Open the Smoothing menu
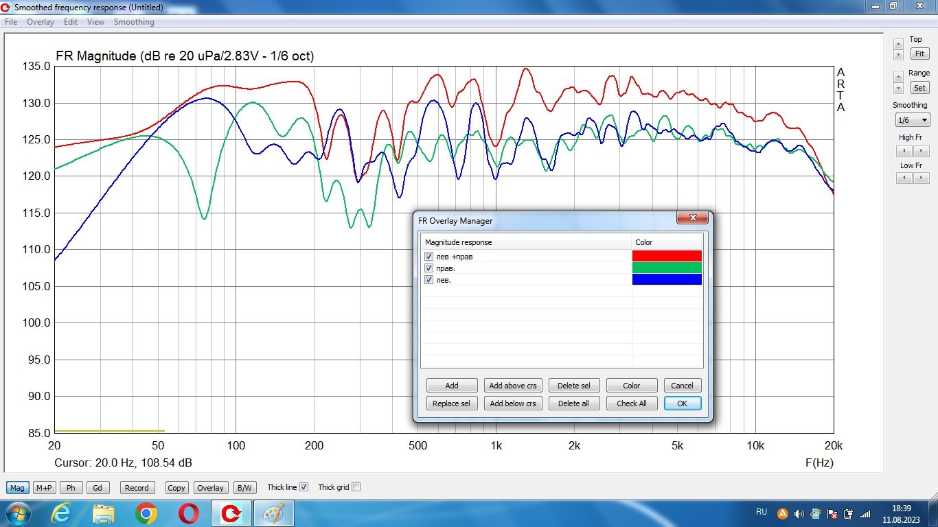The image size is (938, 527). (134, 22)
